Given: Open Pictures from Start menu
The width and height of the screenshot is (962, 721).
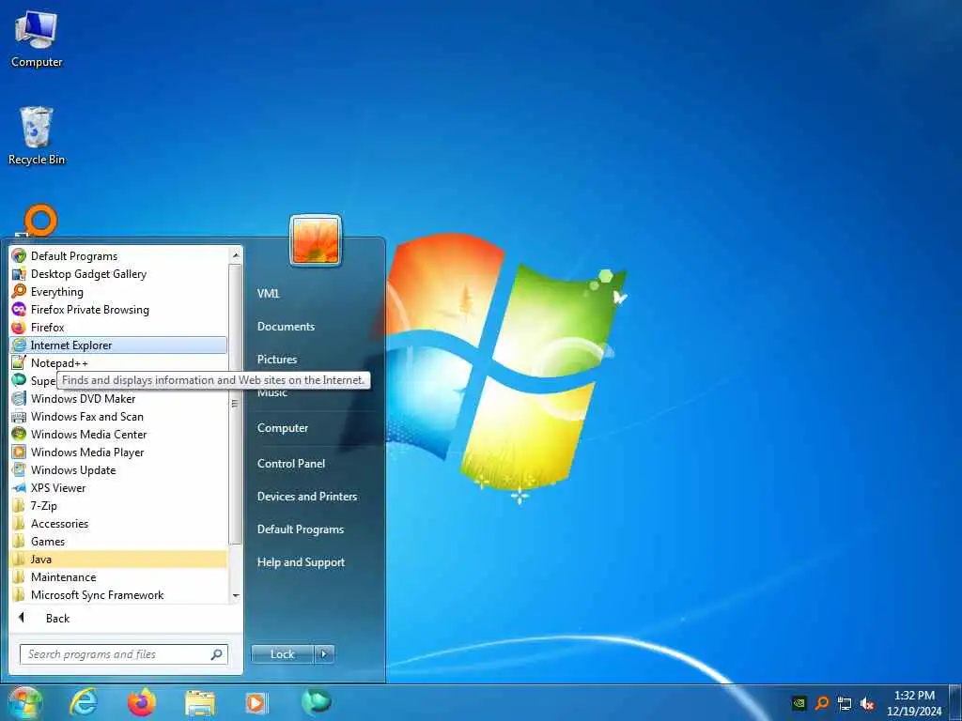Looking at the screenshot, I should pos(277,359).
